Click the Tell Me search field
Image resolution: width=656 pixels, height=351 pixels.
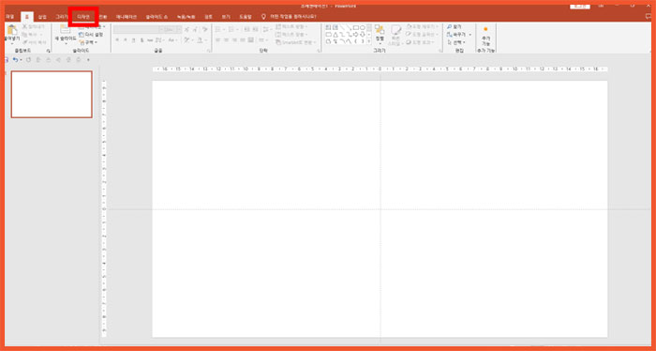[289, 17]
